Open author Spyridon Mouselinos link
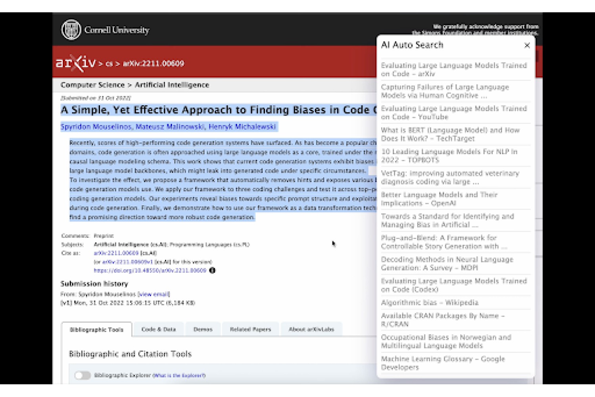The width and height of the screenshot is (595, 397). (x=96, y=127)
